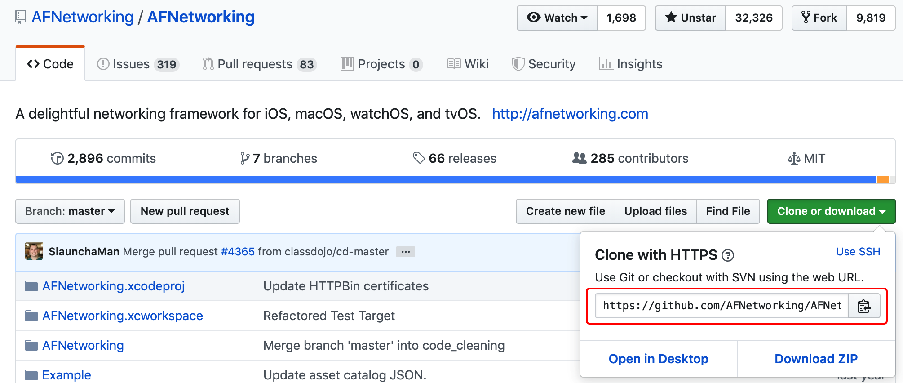Open the Issues tab
The width and height of the screenshot is (903, 383).
click(138, 64)
